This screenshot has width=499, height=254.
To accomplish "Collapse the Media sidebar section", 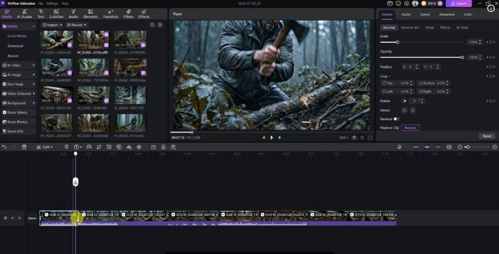I will 34,27.
